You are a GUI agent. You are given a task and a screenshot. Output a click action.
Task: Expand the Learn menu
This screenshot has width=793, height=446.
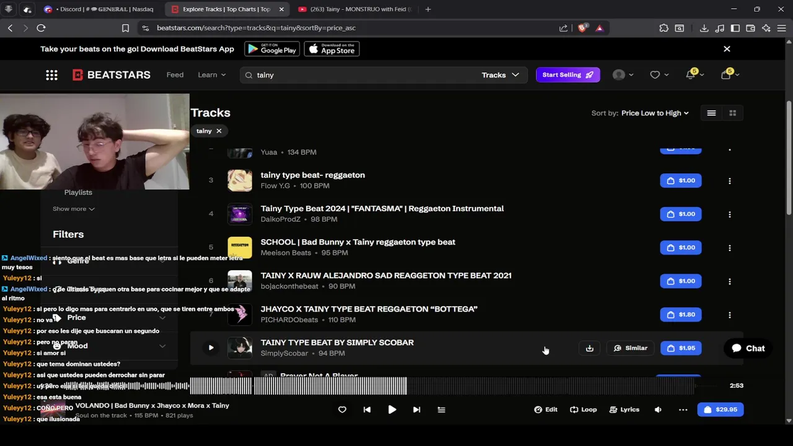pyautogui.click(x=212, y=75)
